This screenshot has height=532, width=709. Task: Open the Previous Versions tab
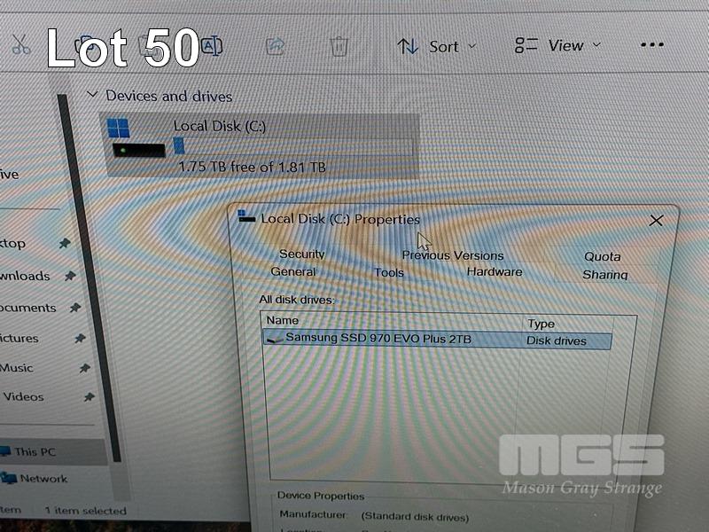(x=452, y=255)
